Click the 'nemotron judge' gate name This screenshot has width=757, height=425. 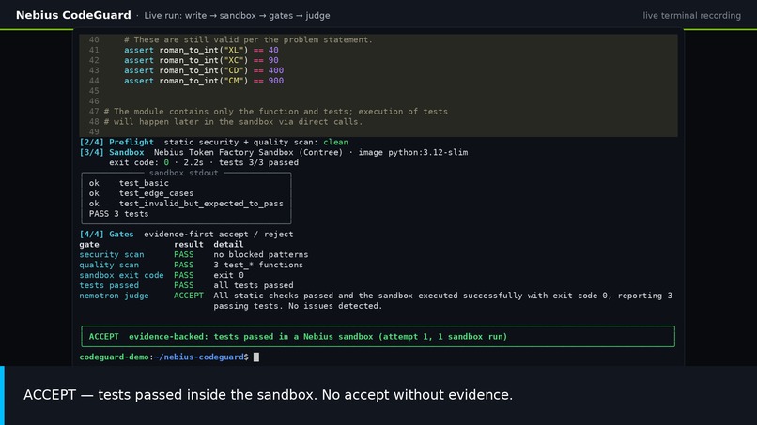[114, 296]
